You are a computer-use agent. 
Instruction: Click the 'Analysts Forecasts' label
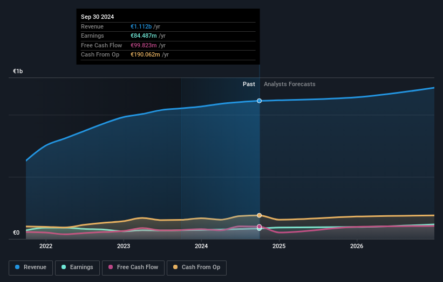pyautogui.click(x=290, y=84)
